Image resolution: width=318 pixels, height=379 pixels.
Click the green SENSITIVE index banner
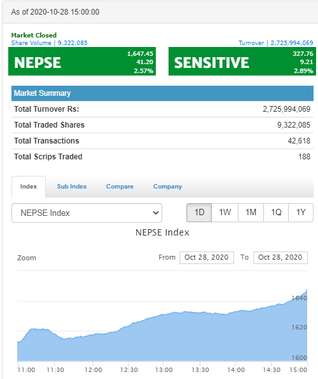pos(242,62)
